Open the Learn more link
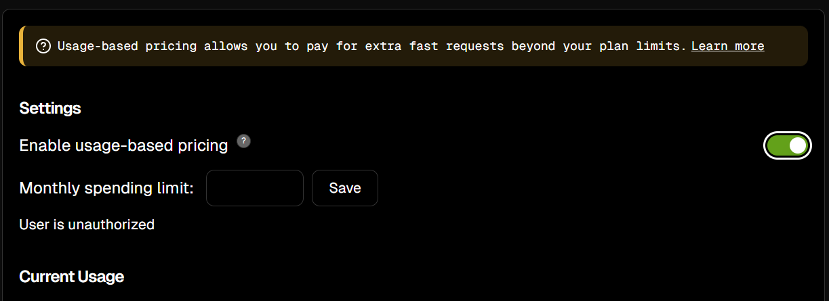This screenshot has height=301, width=829. click(728, 46)
